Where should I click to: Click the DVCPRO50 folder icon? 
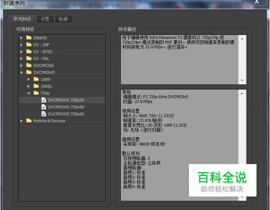(x=29, y=65)
